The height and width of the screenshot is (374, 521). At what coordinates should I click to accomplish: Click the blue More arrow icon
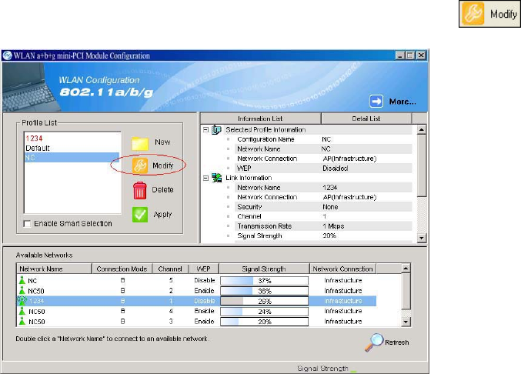pyautogui.click(x=376, y=101)
